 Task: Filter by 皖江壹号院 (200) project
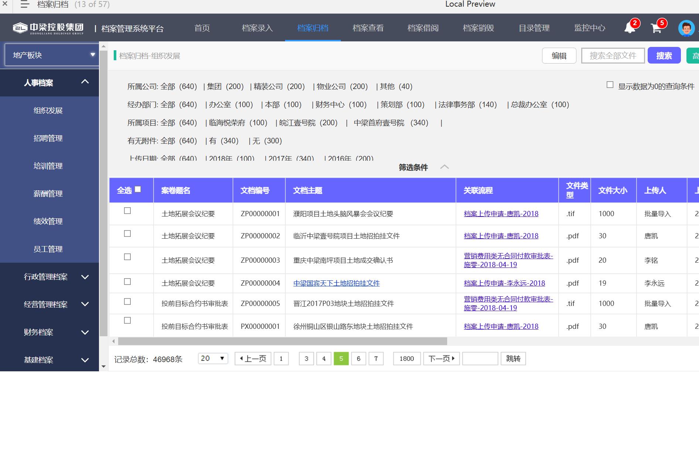pyautogui.click(x=308, y=123)
